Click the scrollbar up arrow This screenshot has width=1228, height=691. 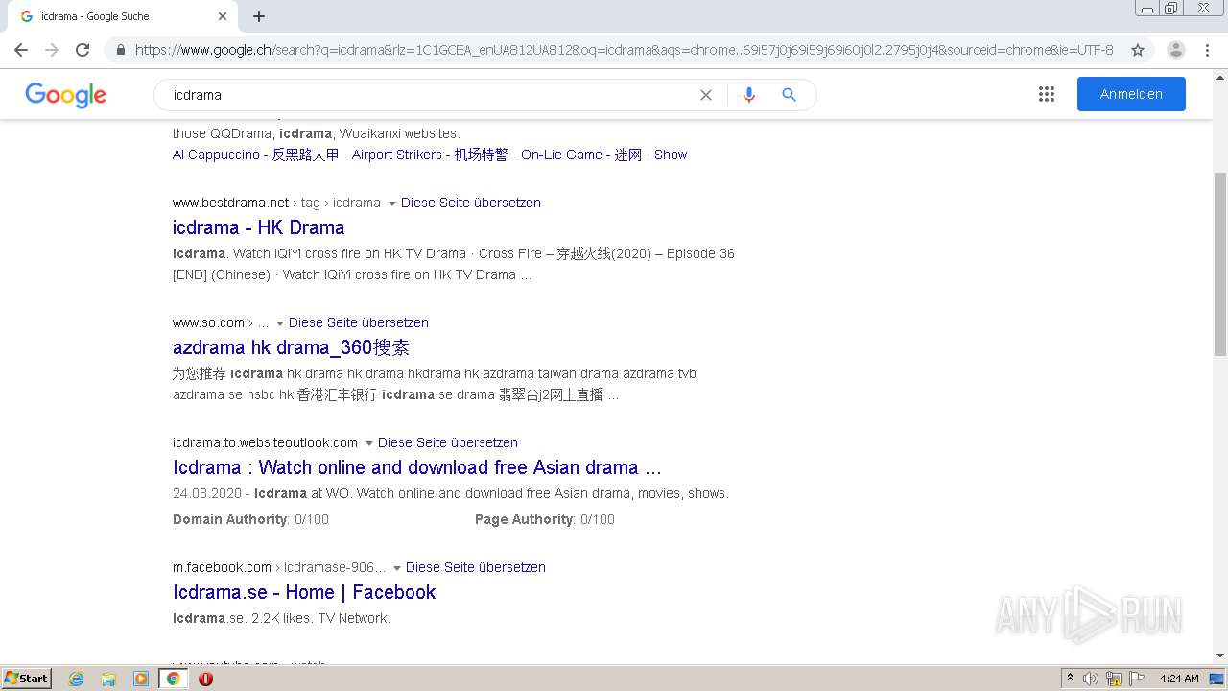[x=1220, y=76]
